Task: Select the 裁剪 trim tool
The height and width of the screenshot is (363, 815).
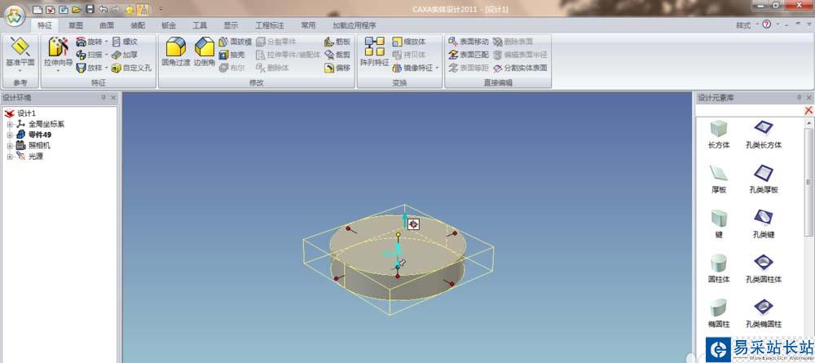Action: [x=337, y=55]
